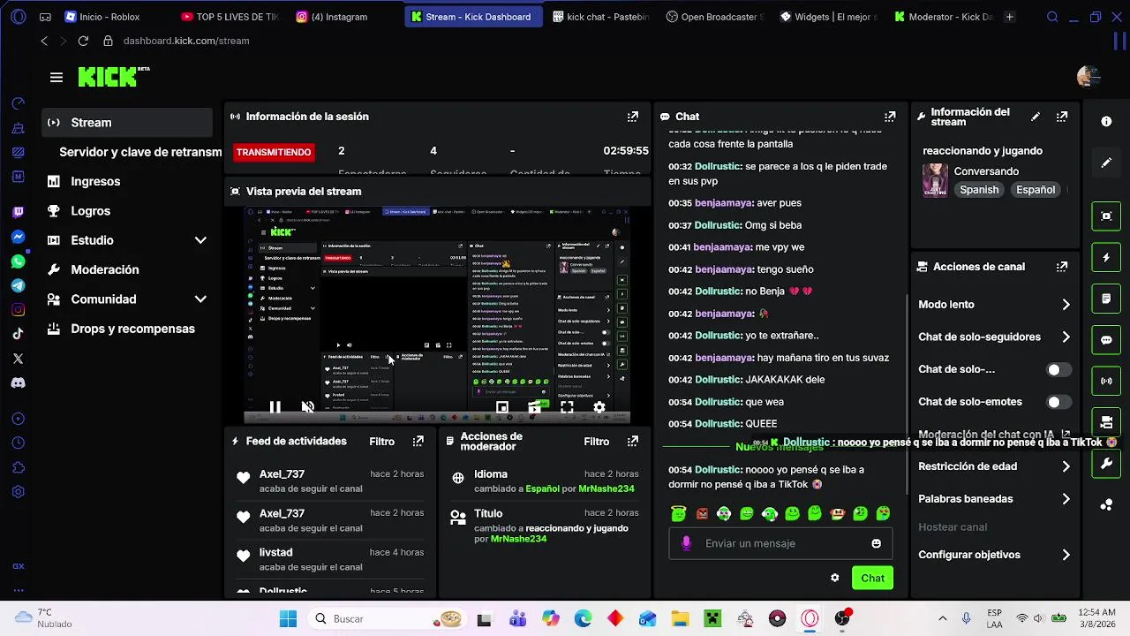Open chat settings gear beside Chat button
1130x636 pixels.
(835, 578)
